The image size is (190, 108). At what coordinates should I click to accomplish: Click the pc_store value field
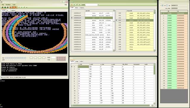[179, 8]
